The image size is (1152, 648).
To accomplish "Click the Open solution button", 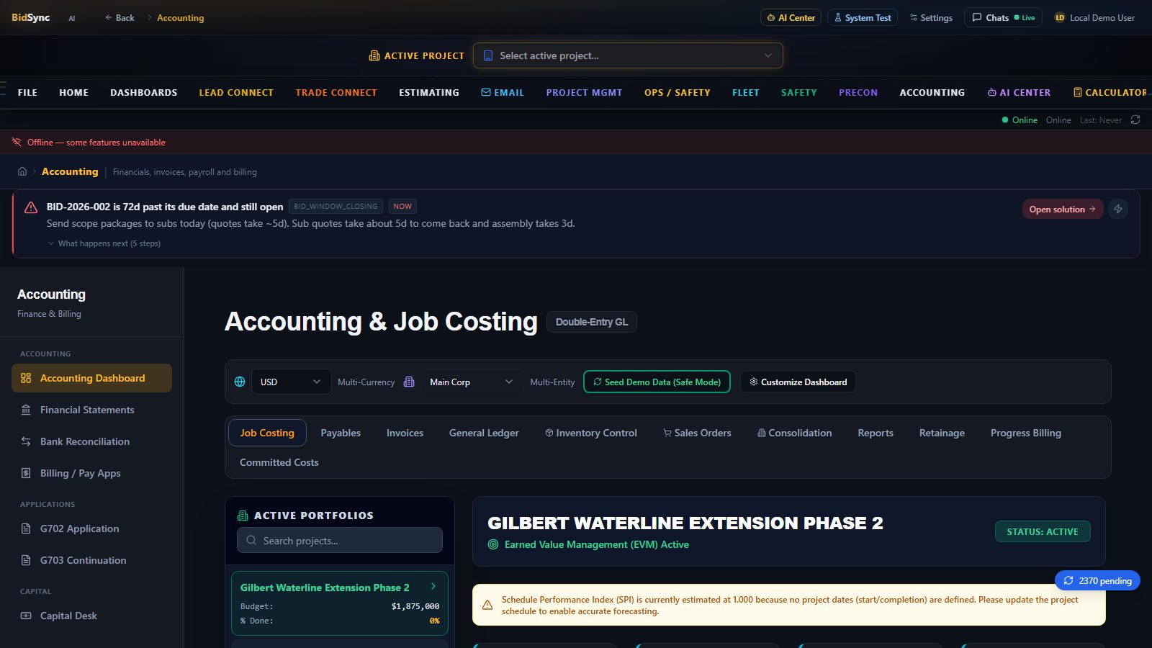I will (1063, 209).
